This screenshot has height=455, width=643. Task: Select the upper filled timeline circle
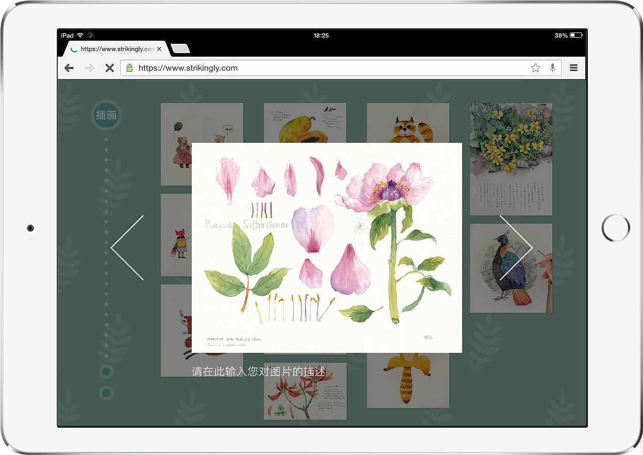point(106,372)
